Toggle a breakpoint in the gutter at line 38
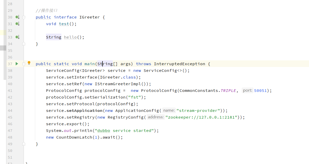Image resolution: width=309 pixels, height=164 pixels. click(x=17, y=70)
